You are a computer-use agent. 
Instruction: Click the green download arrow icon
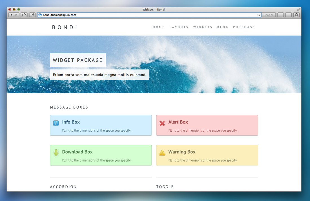tap(56, 153)
